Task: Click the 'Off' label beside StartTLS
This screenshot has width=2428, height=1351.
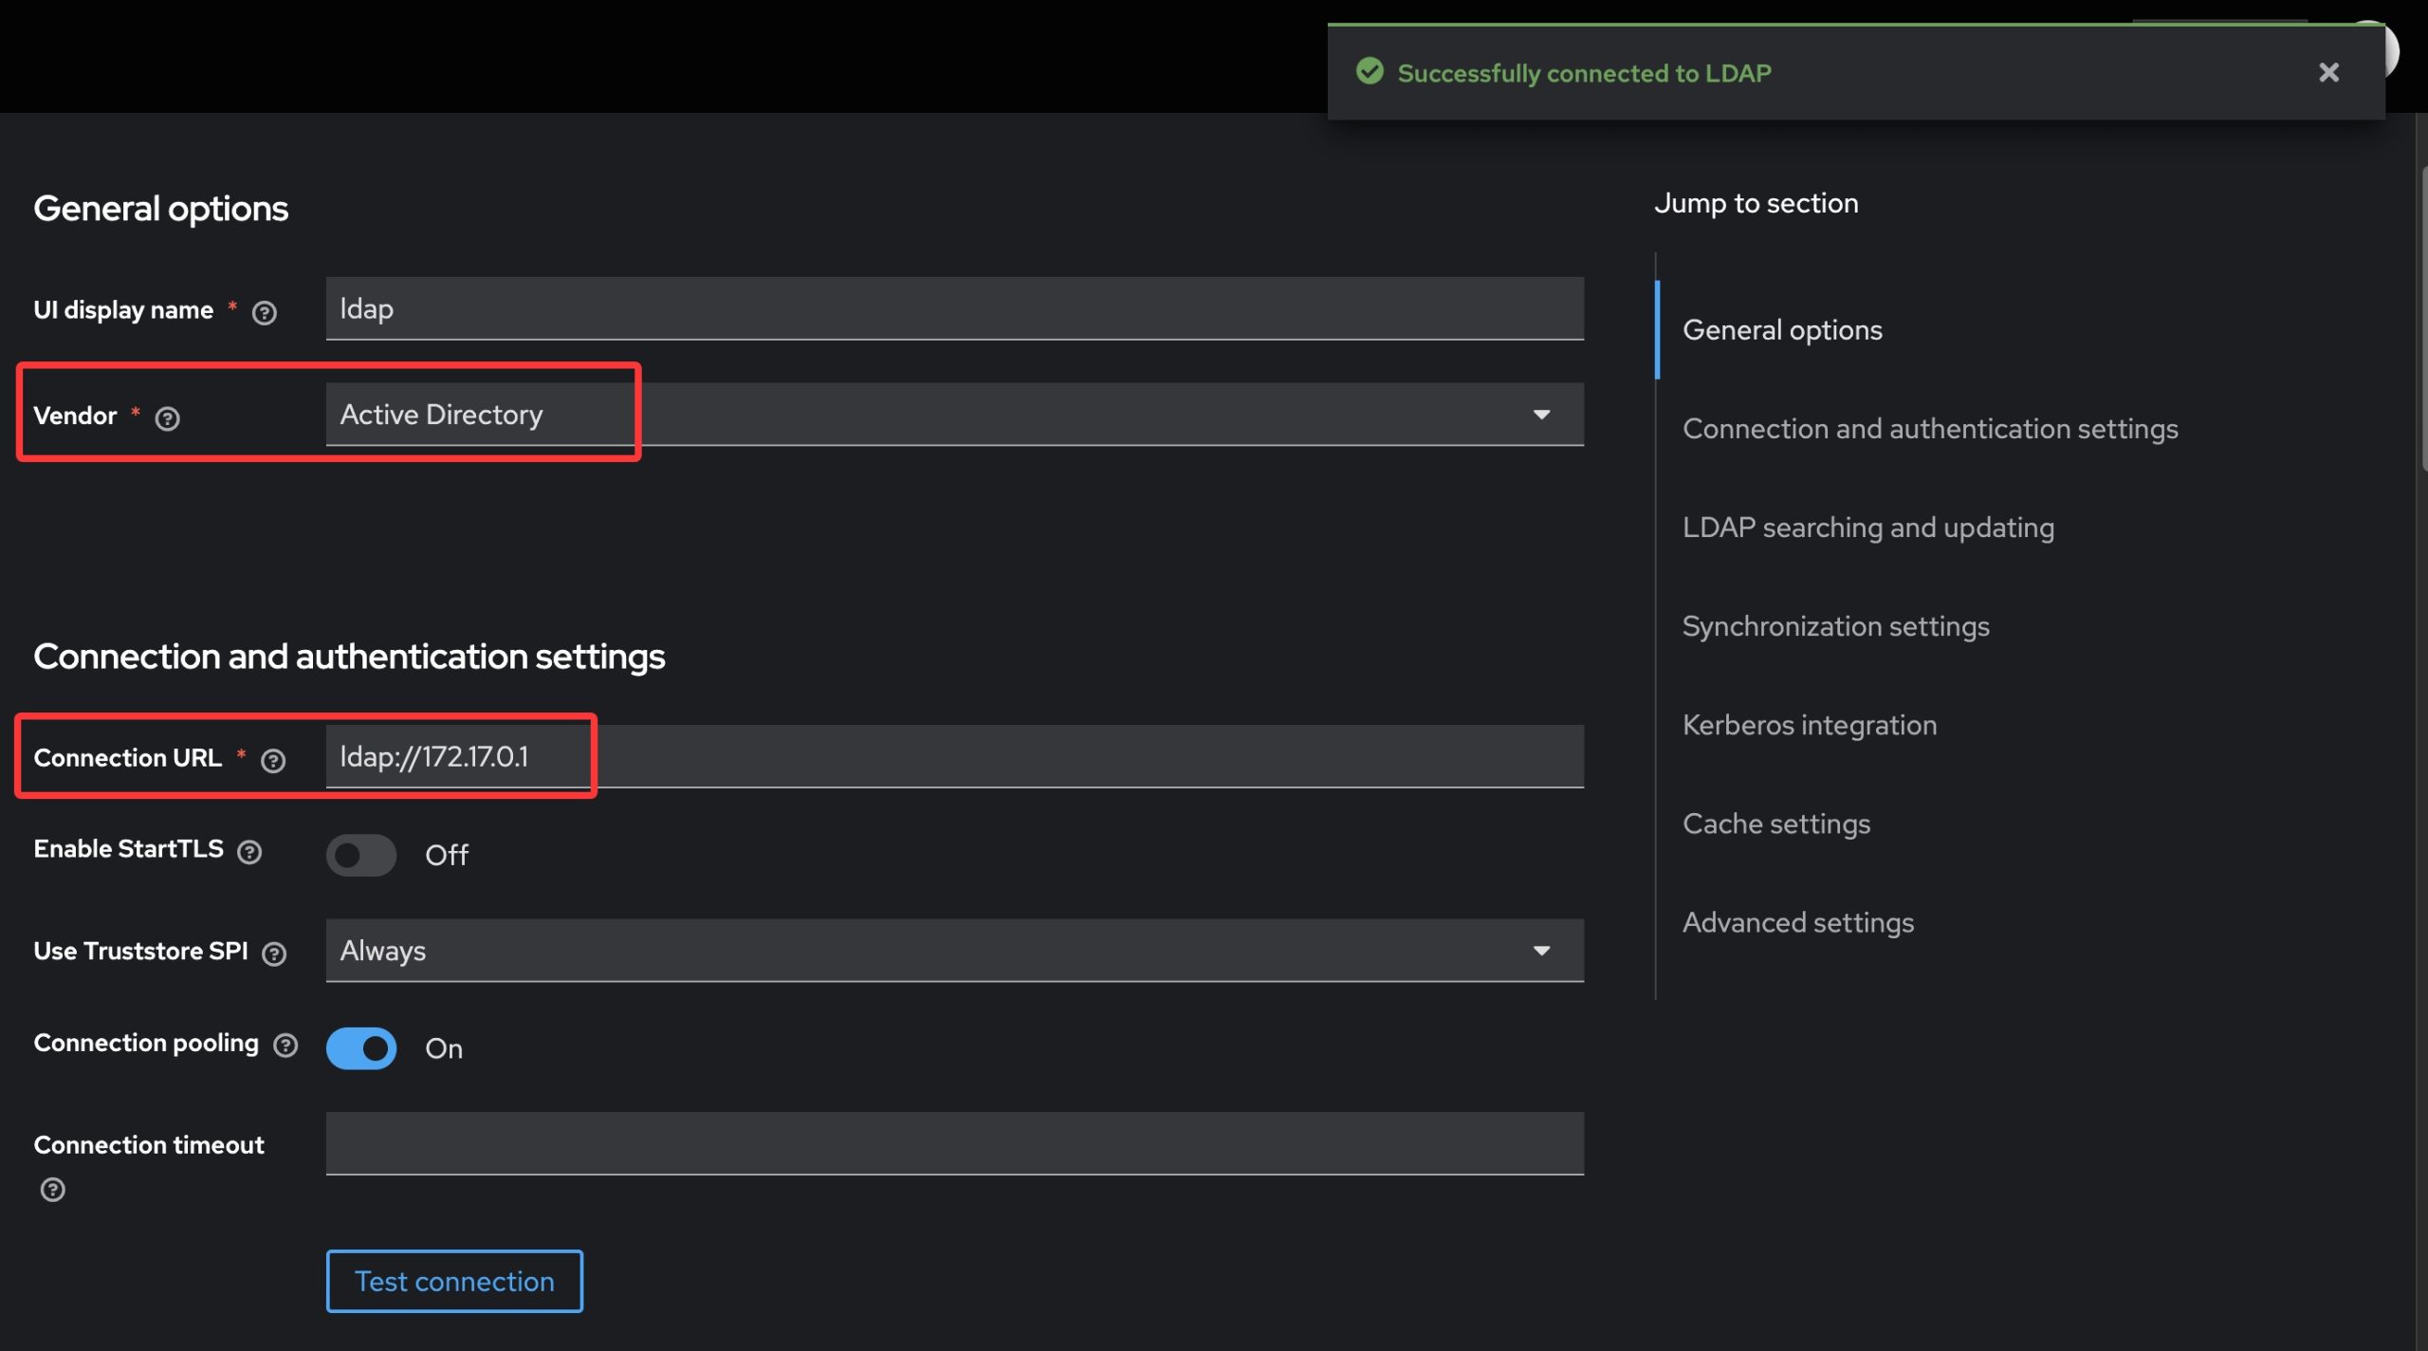Action: (x=446, y=855)
